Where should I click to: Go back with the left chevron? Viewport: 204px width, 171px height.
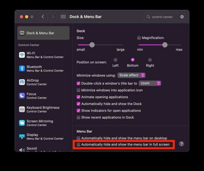pos(43,17)
